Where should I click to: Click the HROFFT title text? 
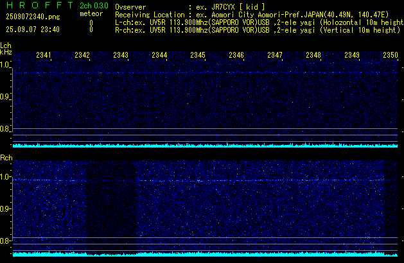tap(40, 5)
